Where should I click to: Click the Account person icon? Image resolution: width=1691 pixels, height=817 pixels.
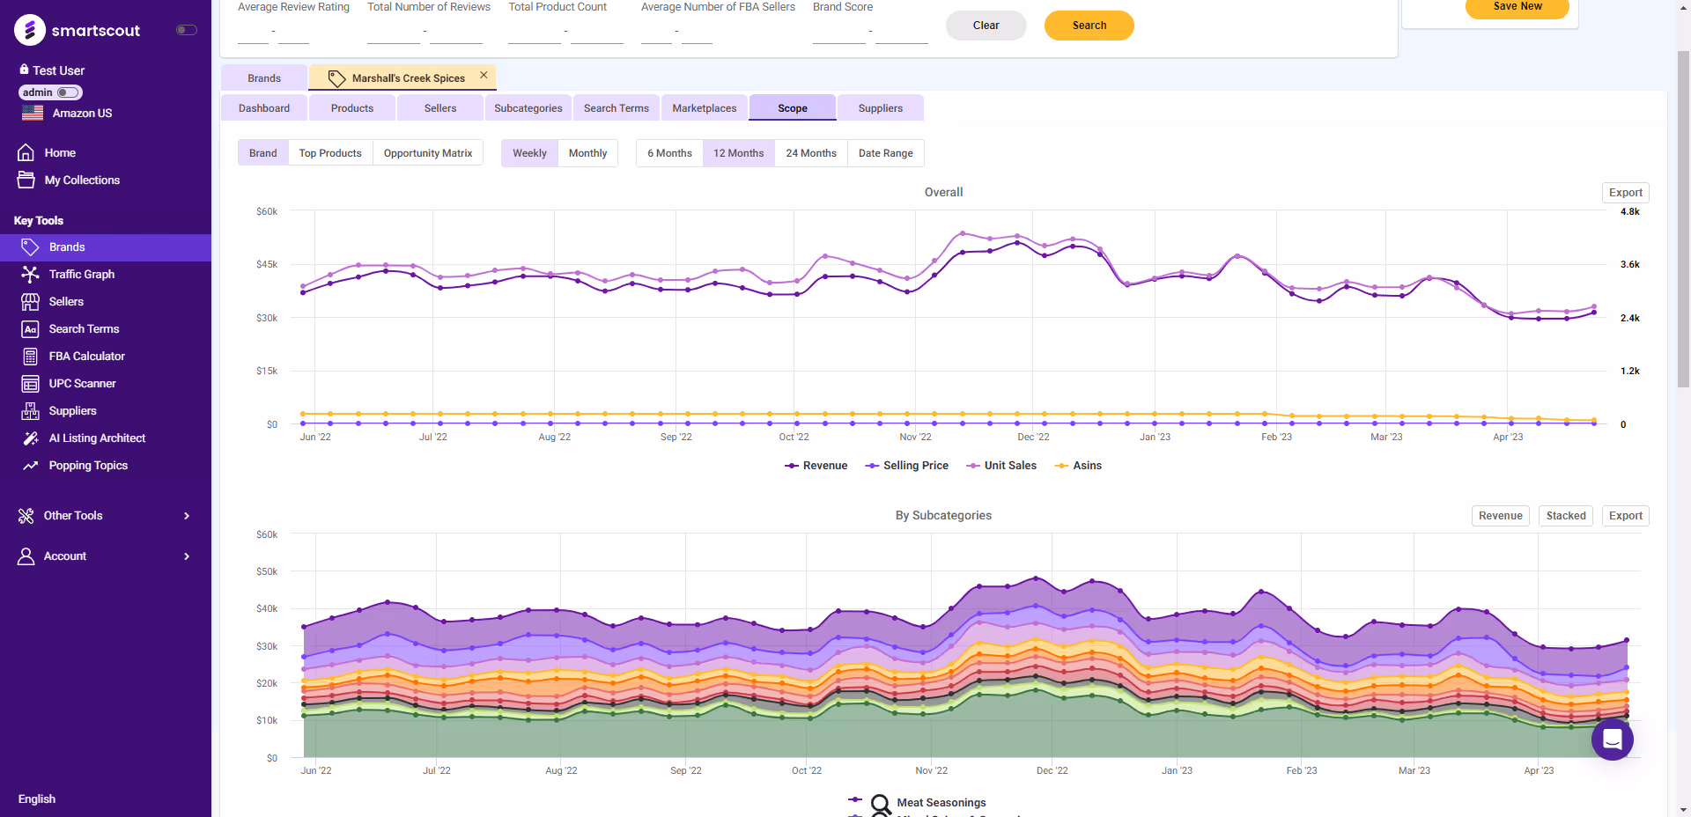tap(26, 556)
